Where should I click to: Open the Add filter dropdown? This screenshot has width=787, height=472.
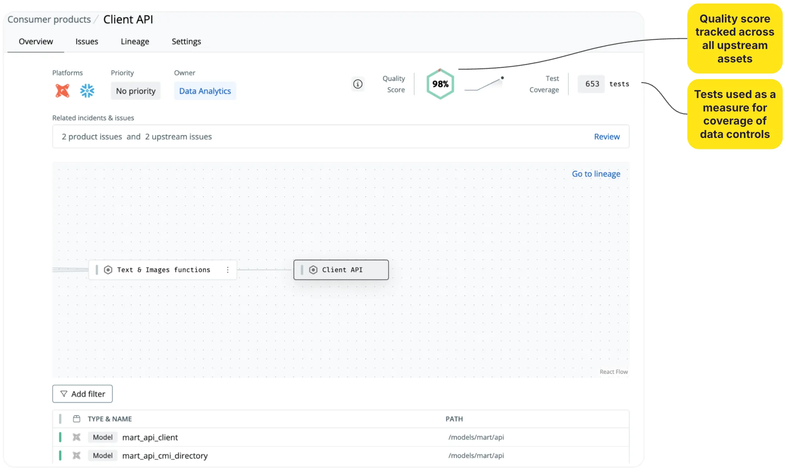pyautogui.click(x=83, y=394)
